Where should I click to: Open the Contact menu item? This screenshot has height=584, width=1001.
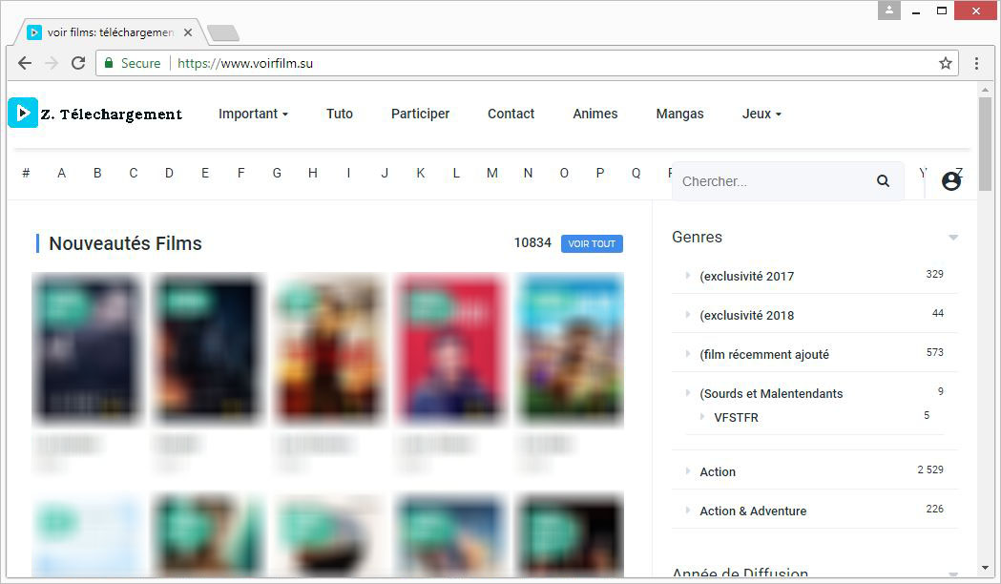511,114
